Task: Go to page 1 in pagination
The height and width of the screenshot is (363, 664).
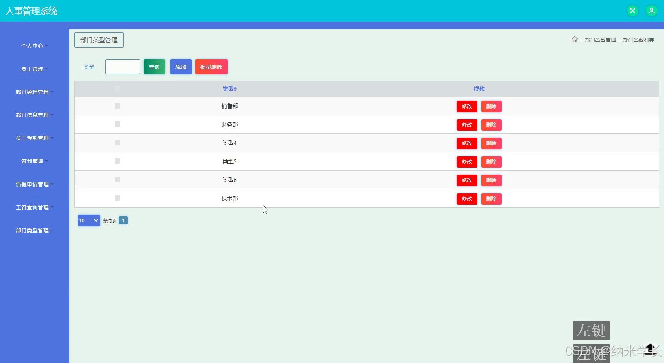Action: (x=123, y=220)
